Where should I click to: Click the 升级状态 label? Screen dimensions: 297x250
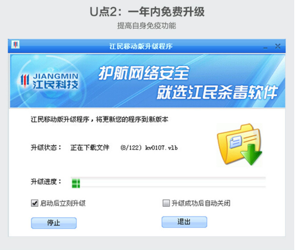click(46, 147)
